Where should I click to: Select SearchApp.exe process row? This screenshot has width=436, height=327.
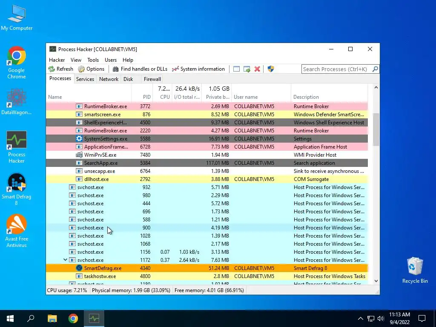coord(207,163)
